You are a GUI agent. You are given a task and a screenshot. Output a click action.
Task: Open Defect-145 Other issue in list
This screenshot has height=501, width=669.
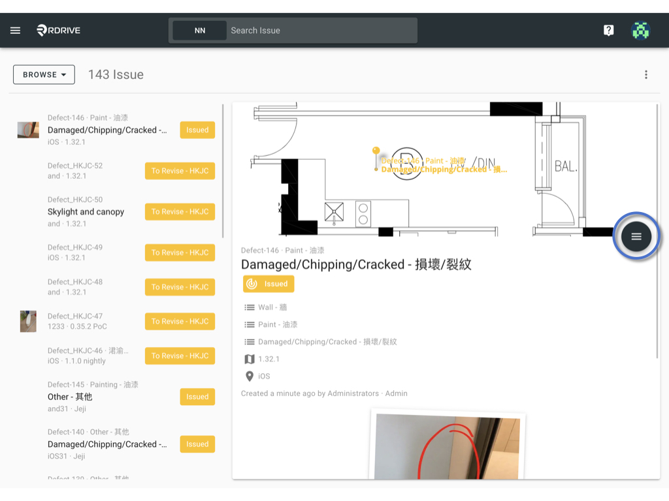[x=115, y=397]
